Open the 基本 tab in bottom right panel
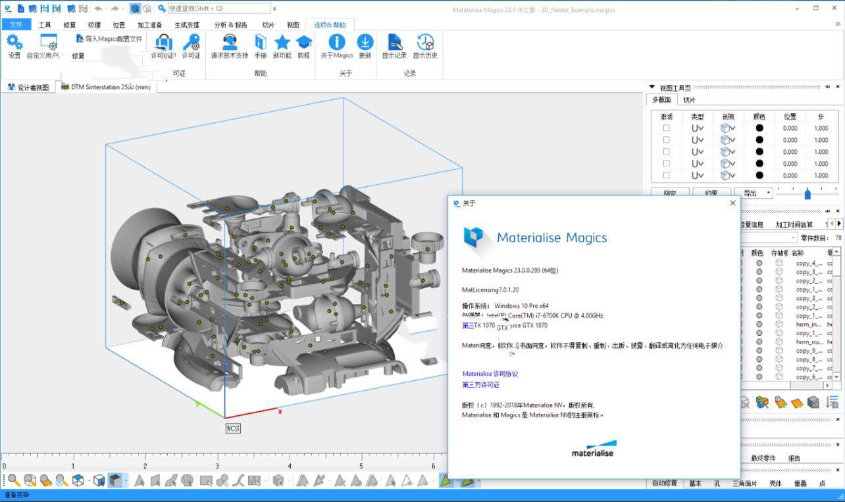The width and height of the screenshot is (845, 502). tap(695, 484)
